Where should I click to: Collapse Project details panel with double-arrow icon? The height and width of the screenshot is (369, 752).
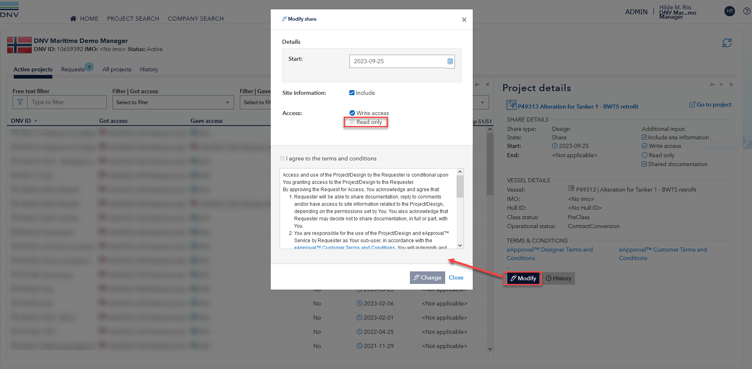click(x=721, y=85)
